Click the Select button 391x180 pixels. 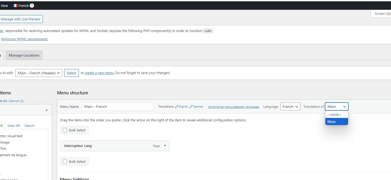72,73
